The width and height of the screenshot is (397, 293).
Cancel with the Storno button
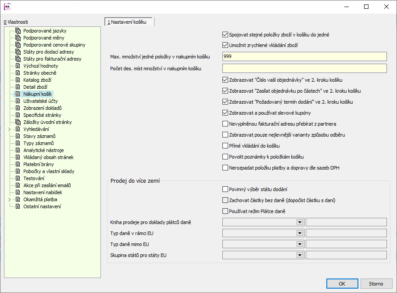(376, 284)
